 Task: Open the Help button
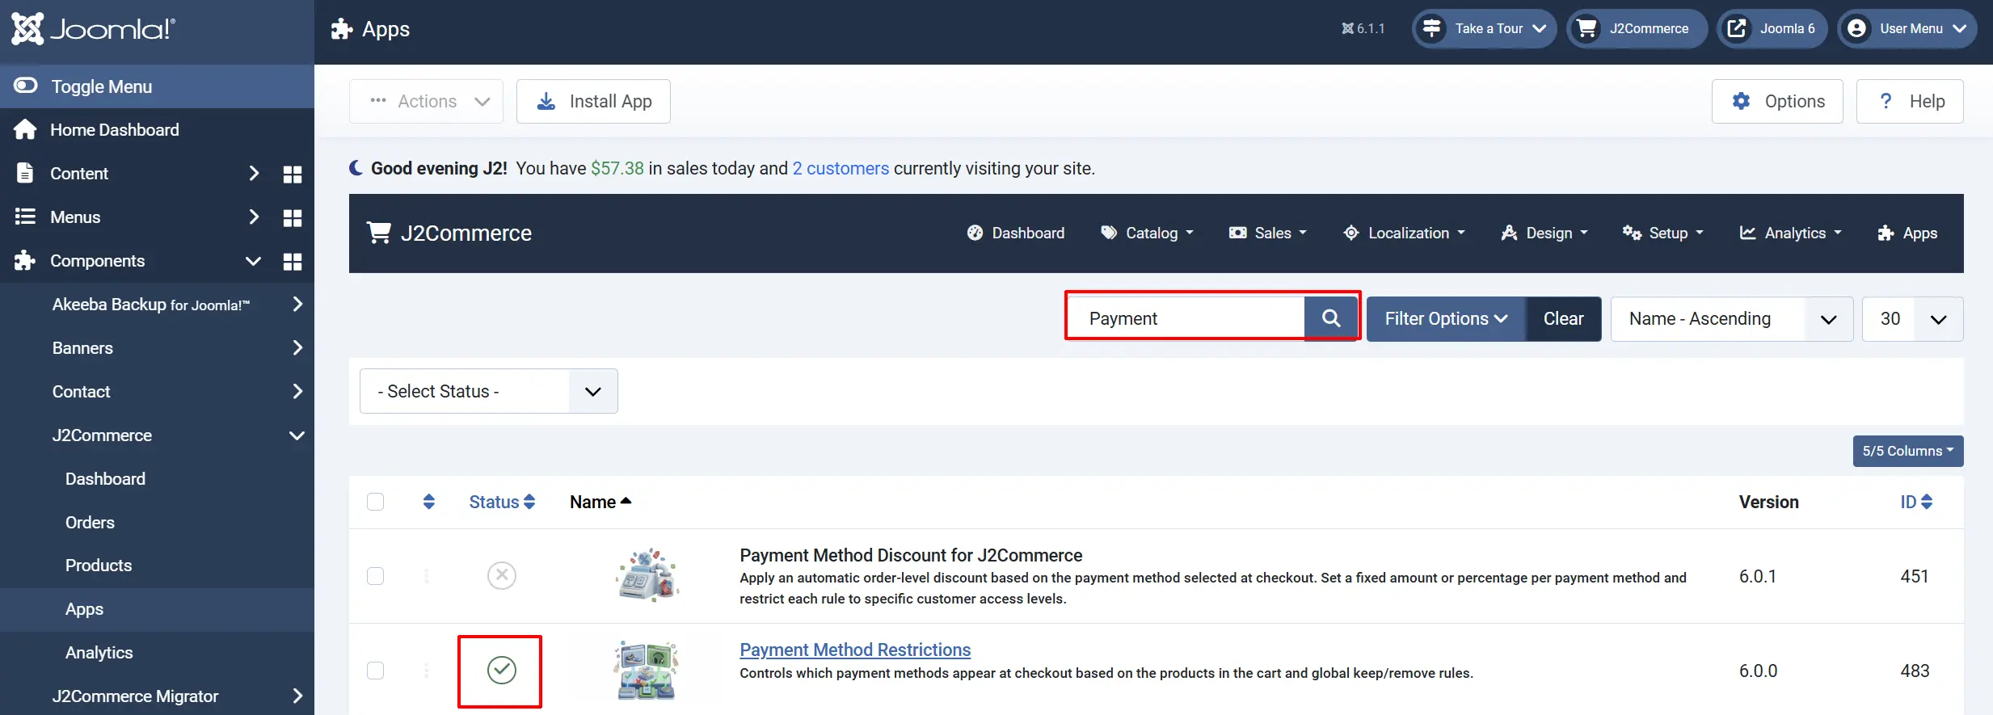point(1910,101)
